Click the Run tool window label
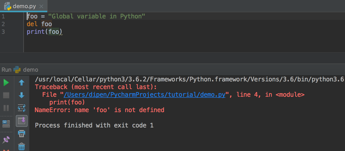 (x=6, y=70)
